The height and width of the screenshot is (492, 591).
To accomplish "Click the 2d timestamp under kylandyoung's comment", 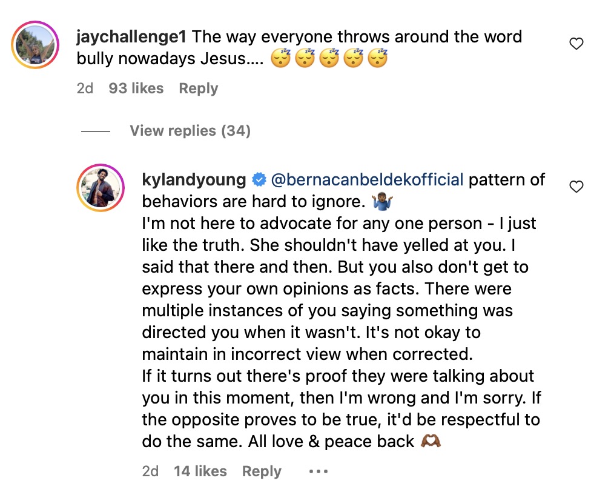I will 149,471.
